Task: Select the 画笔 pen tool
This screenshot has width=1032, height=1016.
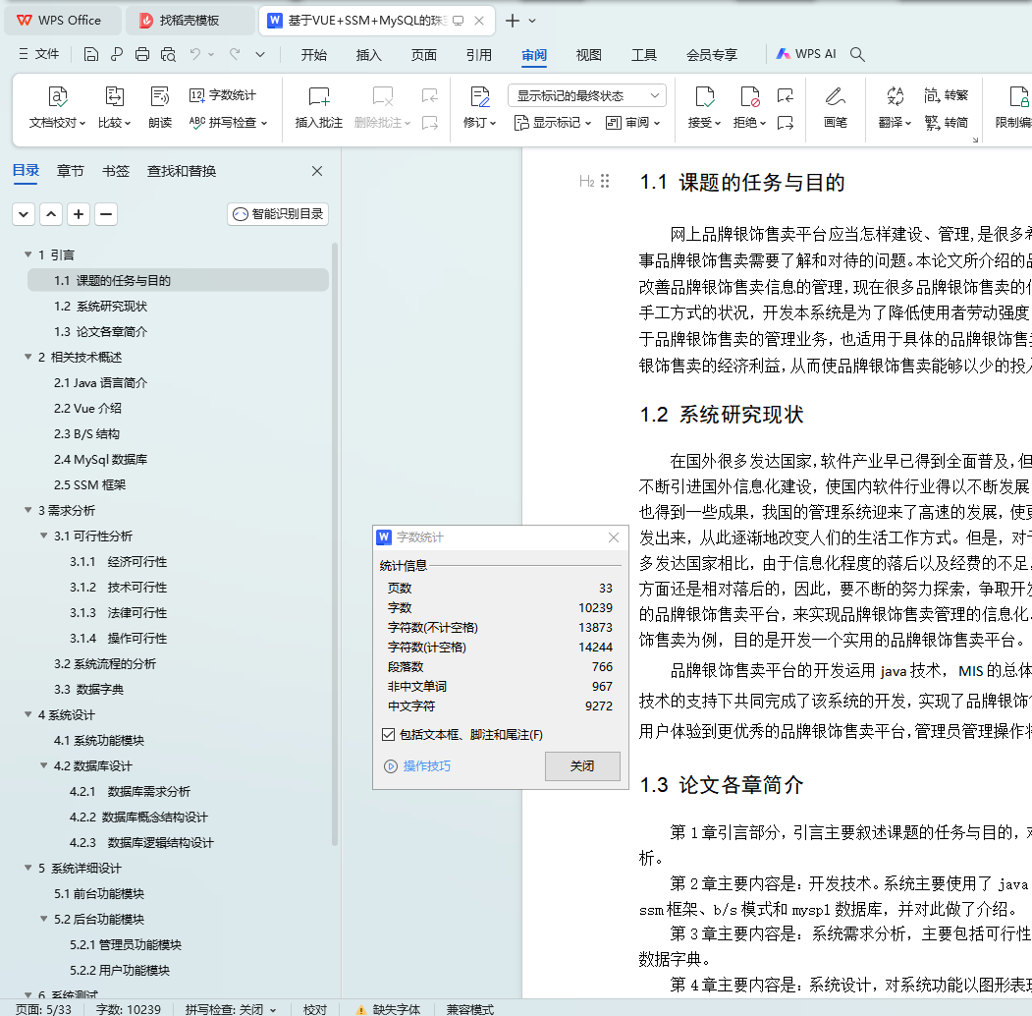Action: pyautogui.click(x=836, y=107)
